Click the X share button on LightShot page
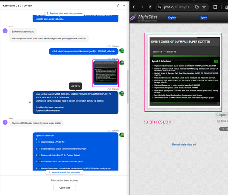228x195 pixels. [x=224, y=129]
